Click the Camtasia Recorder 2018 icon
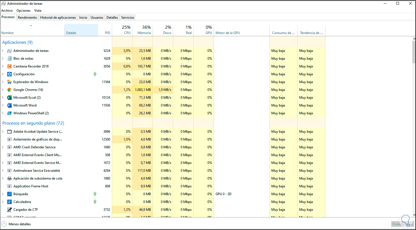The height and width of the screenshot is (230, 416). [x=9, y=66]
